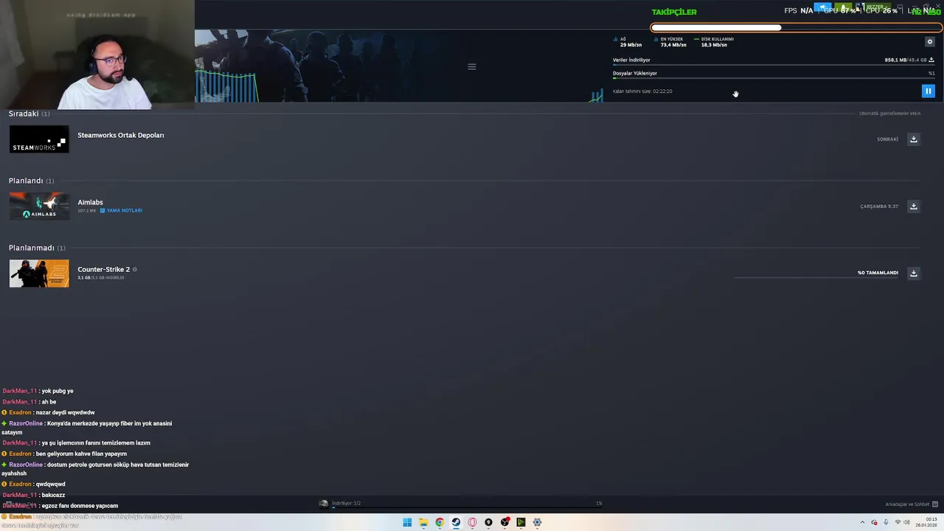Image resolution: width=944 pixels, height=531 pixels.
Task: Open Opera GX from taskbar
Action: [472, 522]
